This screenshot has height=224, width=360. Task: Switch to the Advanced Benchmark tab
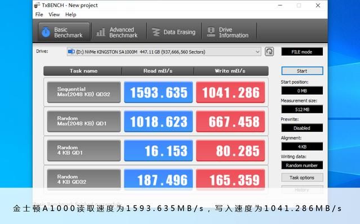pyautogui.click(x=119, y=32)
